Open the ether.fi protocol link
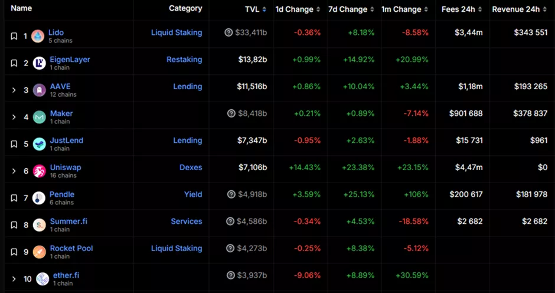The height and width of the screenshot is (293, 555). (65, 275)
